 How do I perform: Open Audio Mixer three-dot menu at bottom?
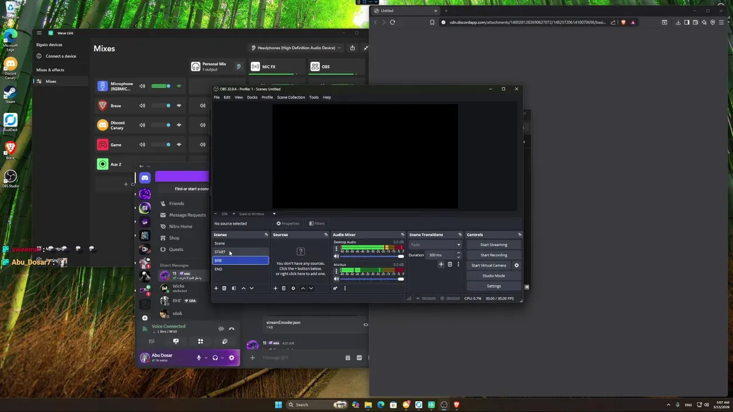point(345,288)
